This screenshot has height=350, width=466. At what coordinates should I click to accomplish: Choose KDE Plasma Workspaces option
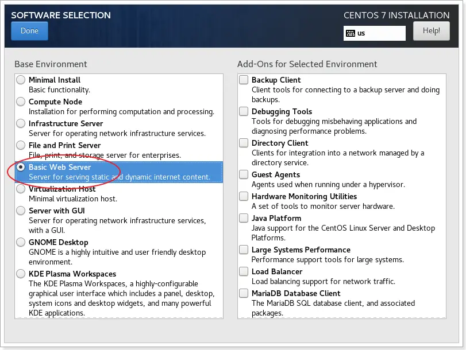point(21,274)
